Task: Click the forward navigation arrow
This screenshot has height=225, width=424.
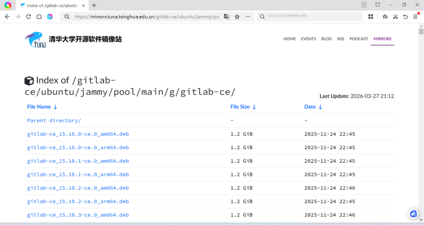Action: tap(18, 16)
